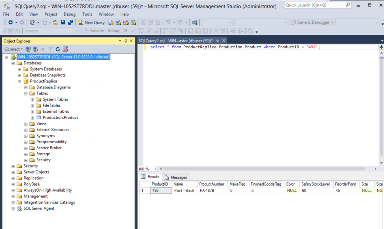
Task: Click the Cut scissors icon
Action: [143, 22]
